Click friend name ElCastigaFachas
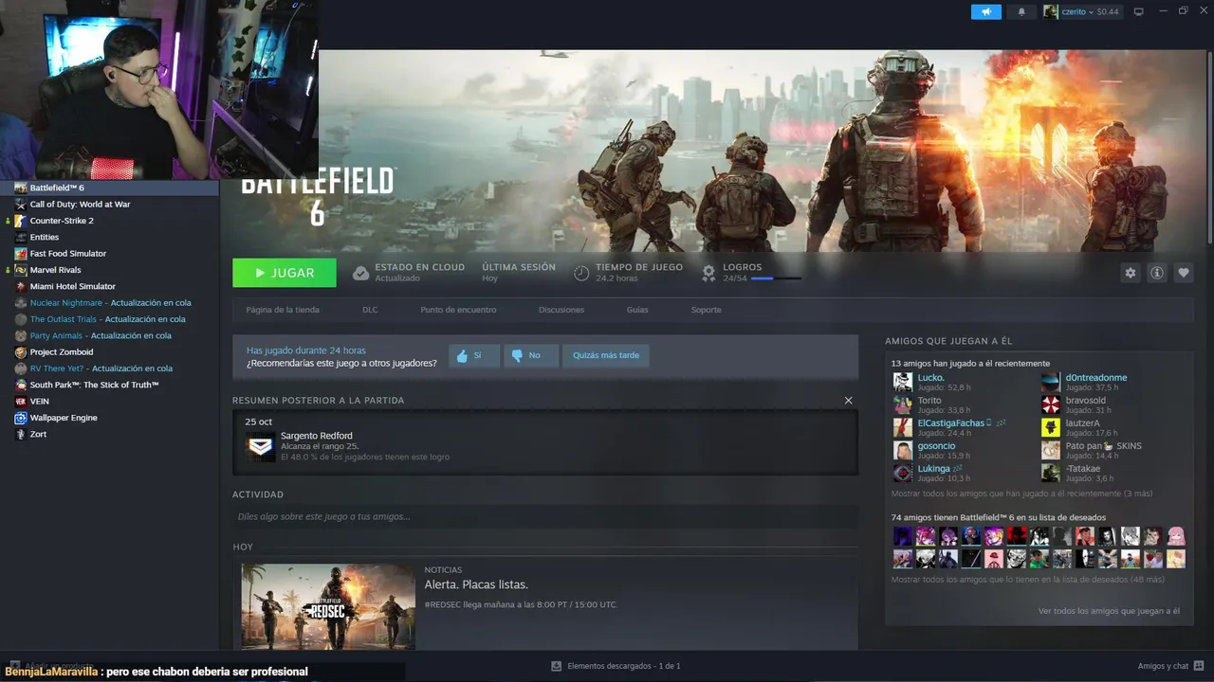The image size is (1214, 682). pyautogui.click(x=950, y=422)
